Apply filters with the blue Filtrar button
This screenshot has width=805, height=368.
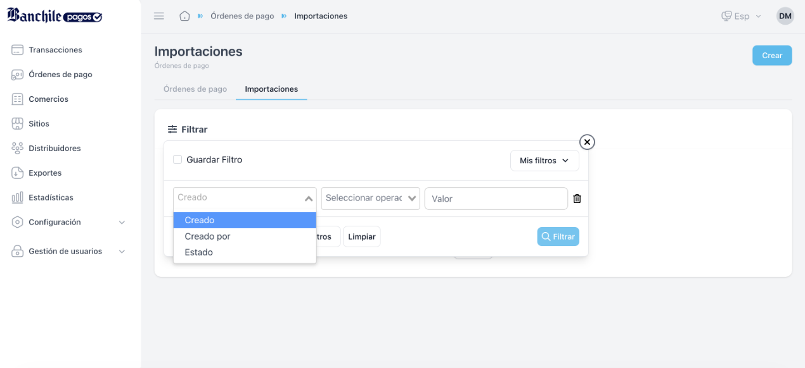[558, 236]
